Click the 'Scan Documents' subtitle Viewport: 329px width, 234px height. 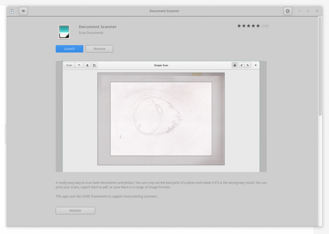[x=91, y=33]
